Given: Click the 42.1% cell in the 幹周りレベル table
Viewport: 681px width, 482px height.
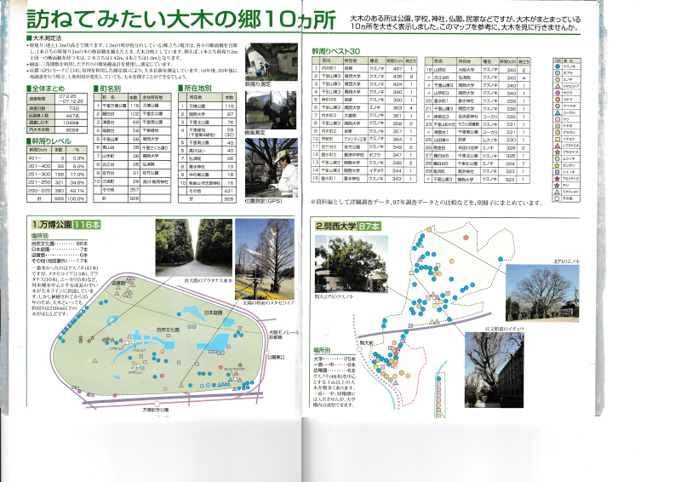Looking at the screenshot, I should (77, 191).
